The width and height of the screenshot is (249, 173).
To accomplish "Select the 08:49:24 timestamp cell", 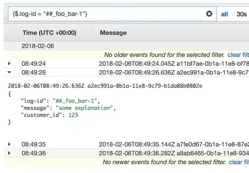I will coord(34,63).
